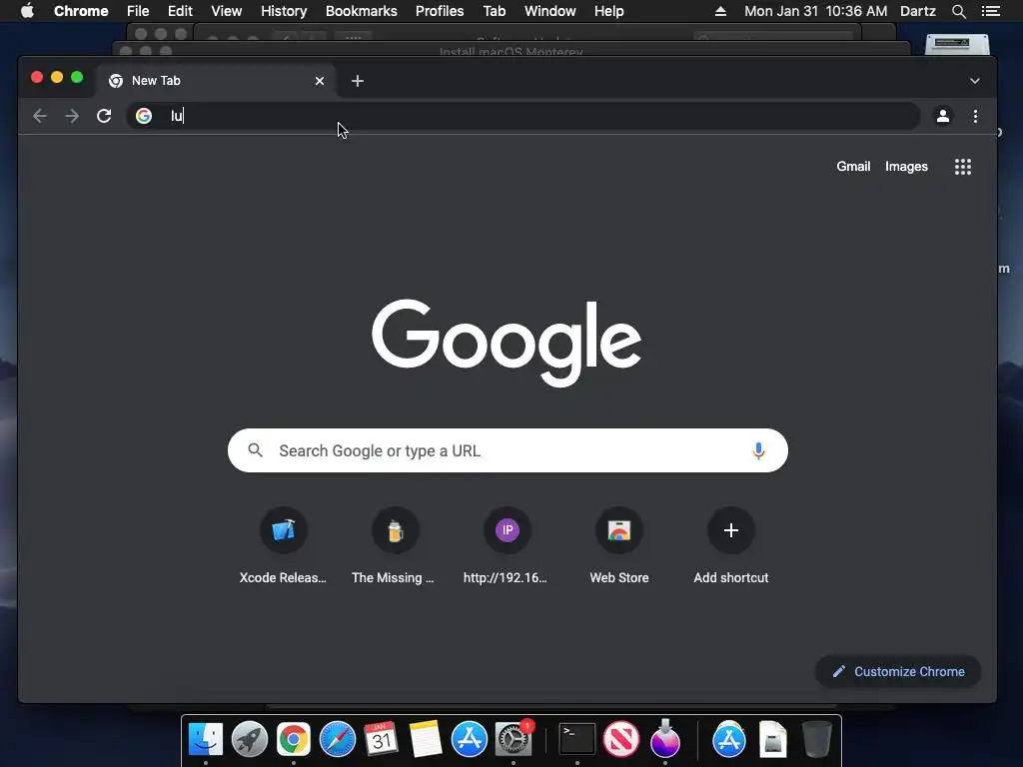The image size is (1023, 767).
Task: Open the Window menu
Action: click(550, 11)
